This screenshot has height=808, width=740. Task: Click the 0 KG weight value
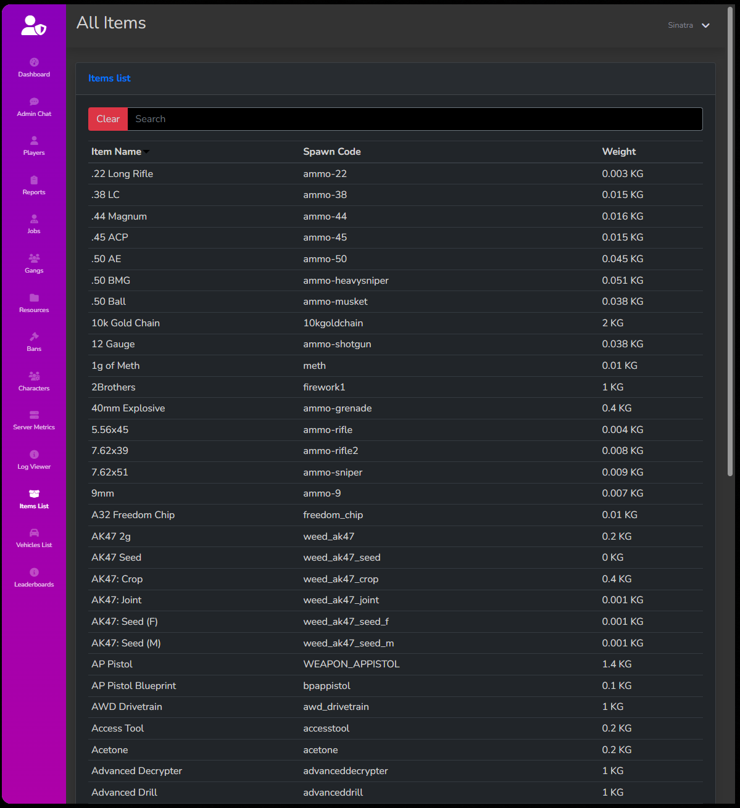coord(613,558)
